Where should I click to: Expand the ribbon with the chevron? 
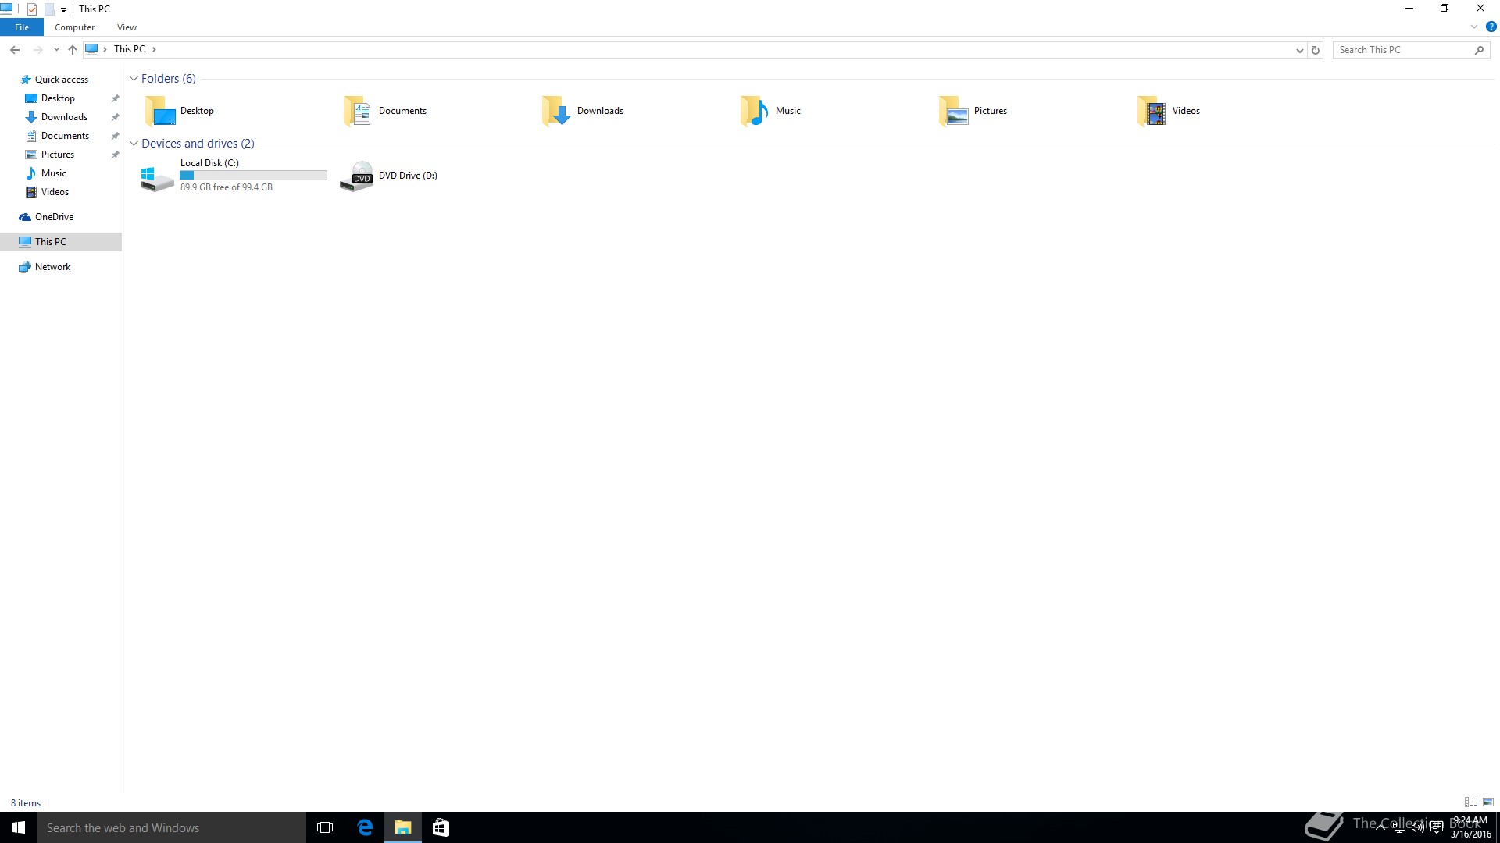(1474, 27)
